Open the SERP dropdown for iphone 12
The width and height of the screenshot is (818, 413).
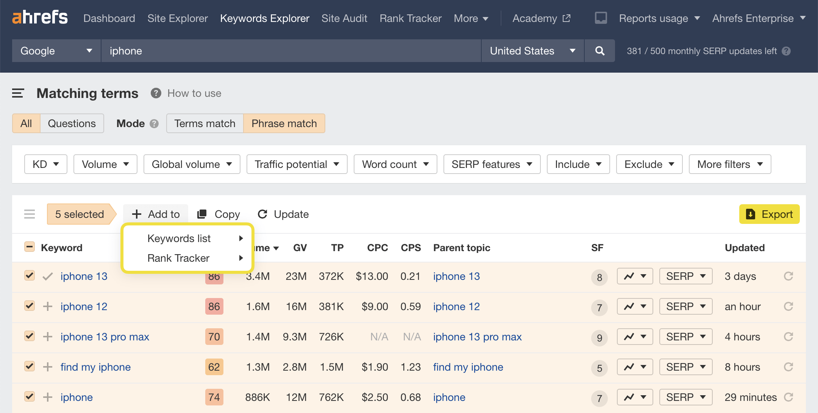click(x=685, y=306)
